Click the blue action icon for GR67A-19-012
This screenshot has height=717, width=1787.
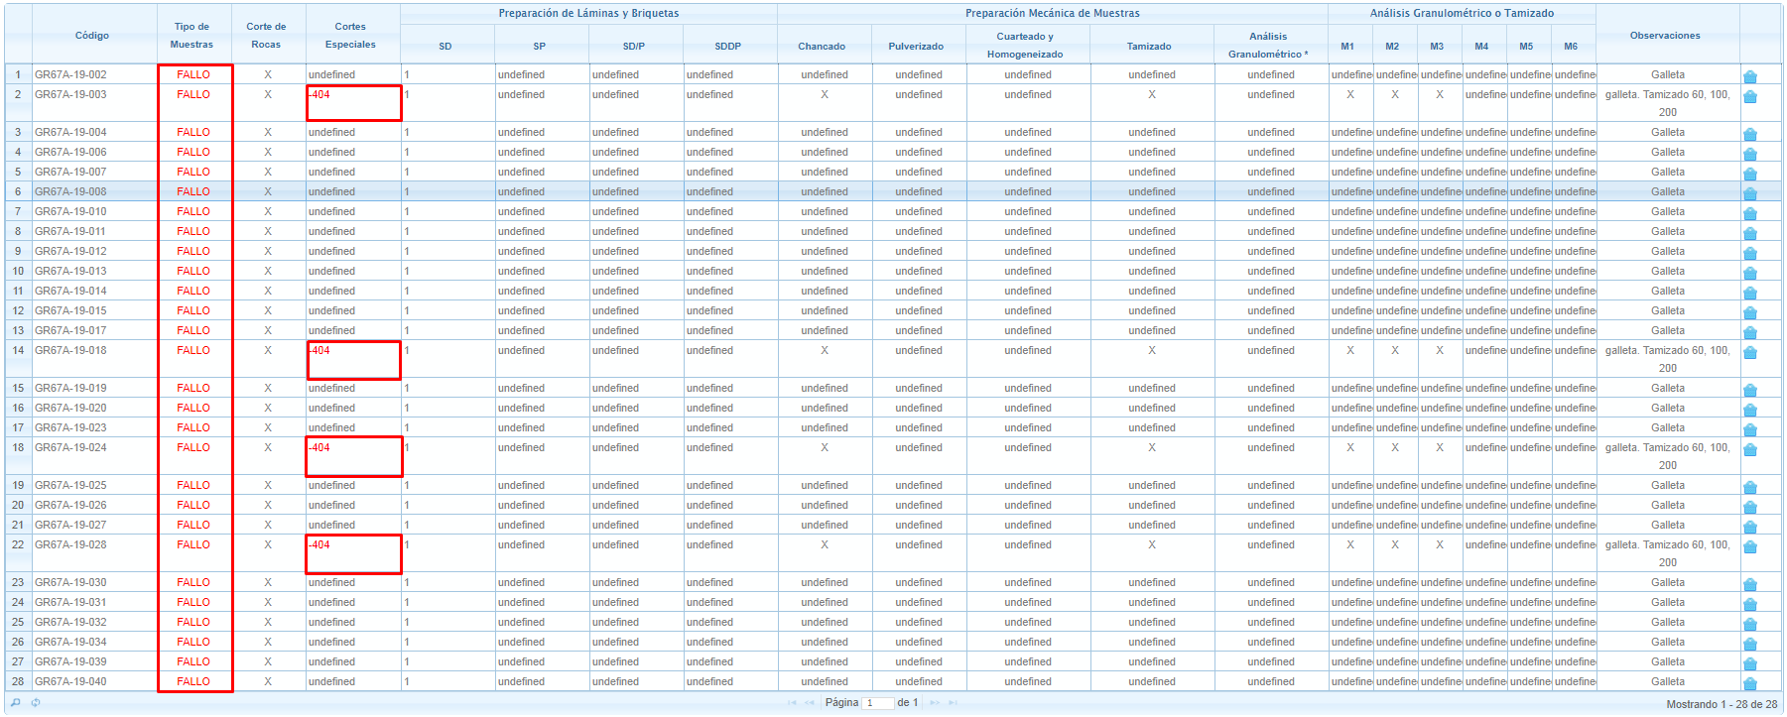1750,253
